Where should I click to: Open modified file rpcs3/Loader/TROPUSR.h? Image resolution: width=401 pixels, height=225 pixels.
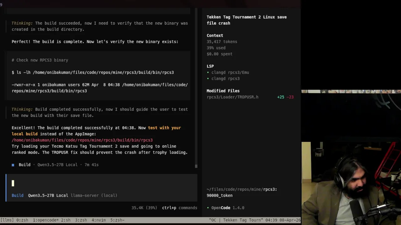[x=232, y=97]
